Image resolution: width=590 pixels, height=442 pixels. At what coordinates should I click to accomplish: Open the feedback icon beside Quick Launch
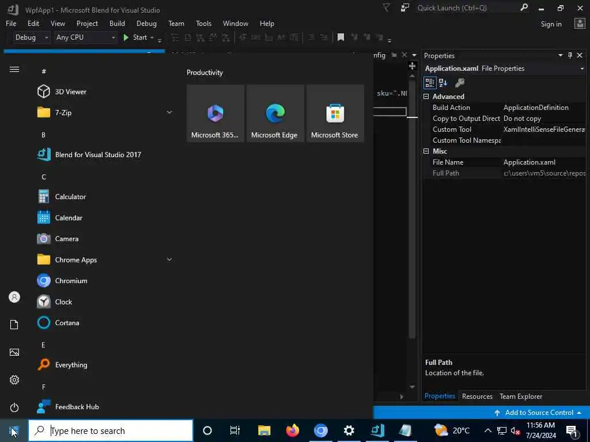(x=405, y=7)
